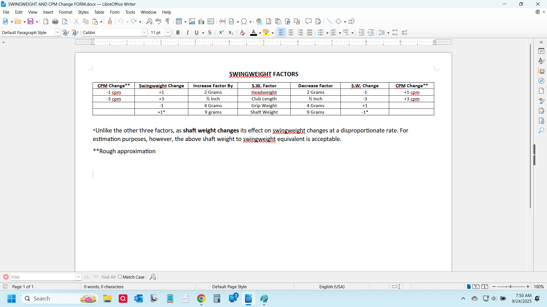
Task: Click the Find All button
Action: coord(108,277)
